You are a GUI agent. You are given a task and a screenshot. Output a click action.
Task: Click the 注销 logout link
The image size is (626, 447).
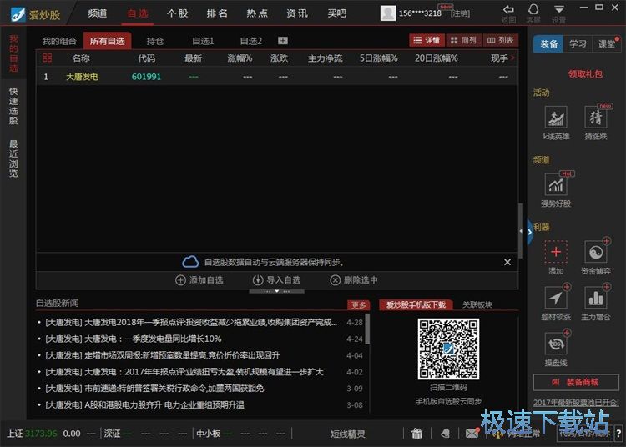(460, 13)
